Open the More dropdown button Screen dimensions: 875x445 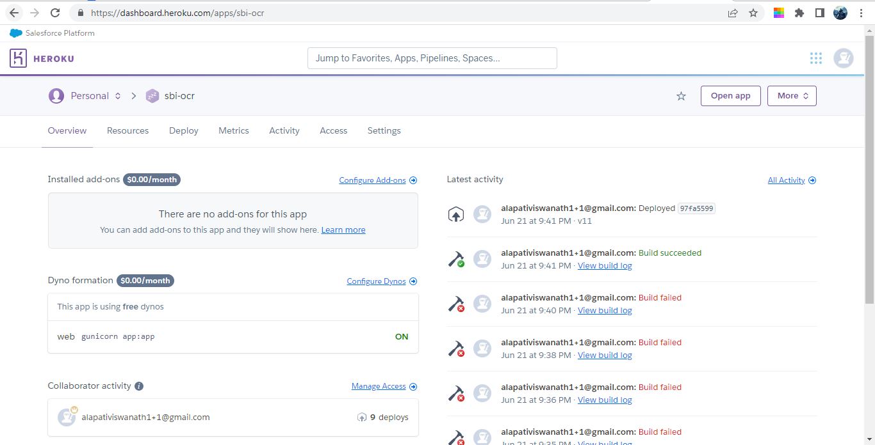point(792,96)
